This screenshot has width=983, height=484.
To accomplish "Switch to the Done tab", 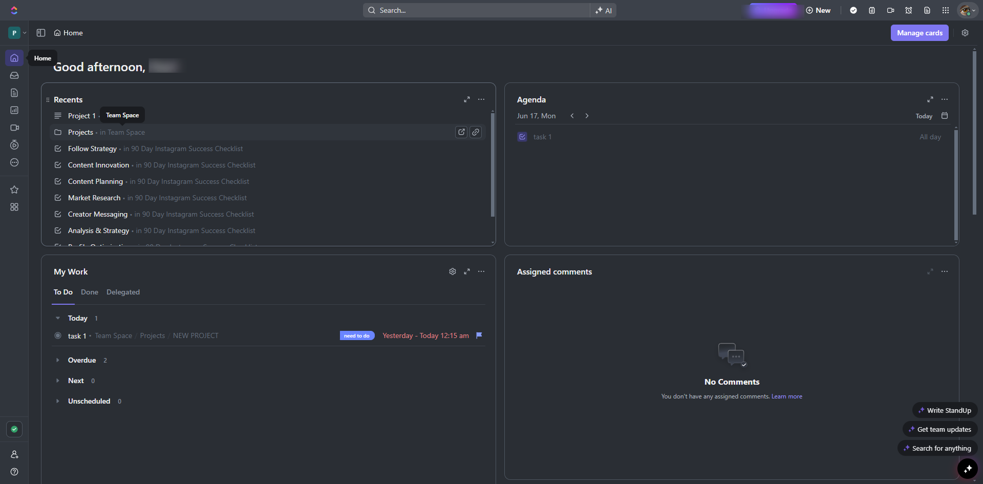I will pos(89,292).
